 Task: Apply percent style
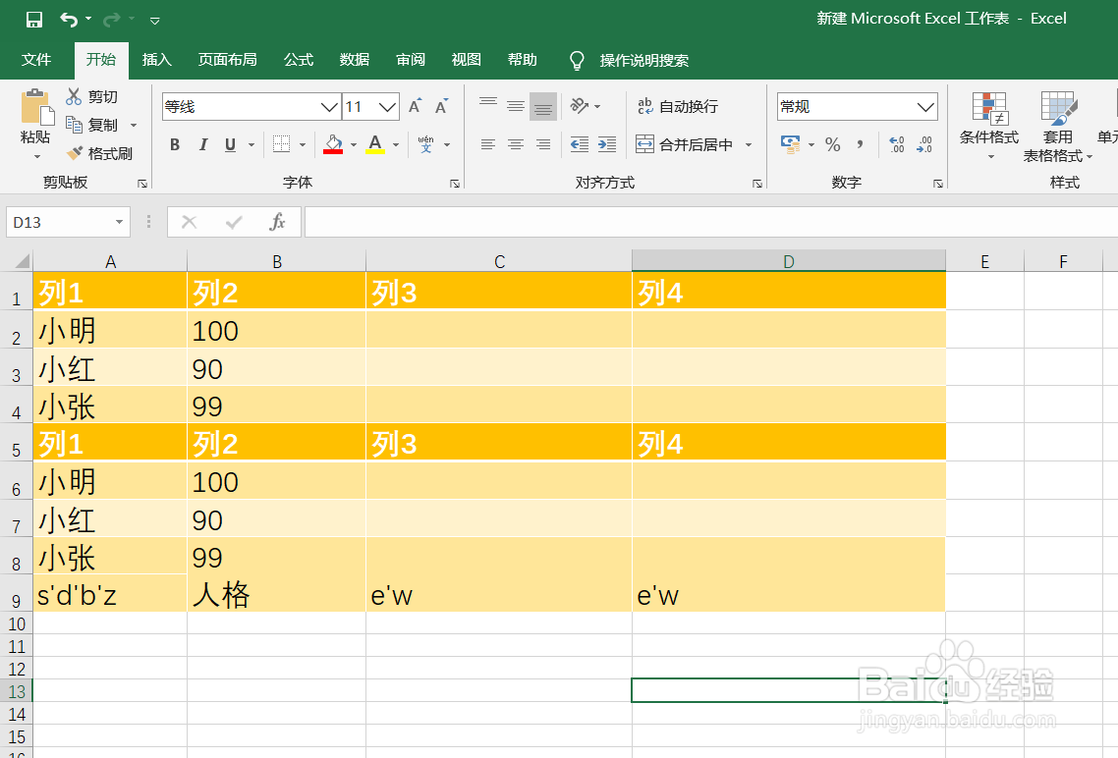pos(833,144)
